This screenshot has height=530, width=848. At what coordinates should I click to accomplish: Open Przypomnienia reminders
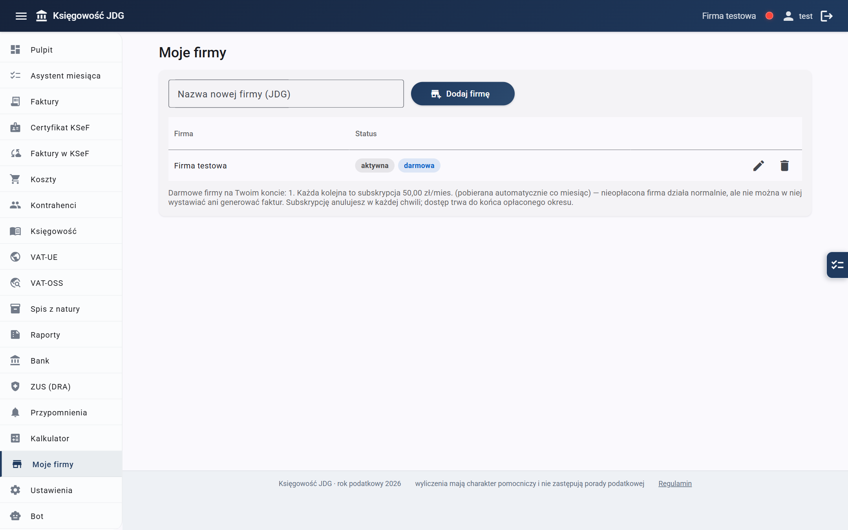61,412
